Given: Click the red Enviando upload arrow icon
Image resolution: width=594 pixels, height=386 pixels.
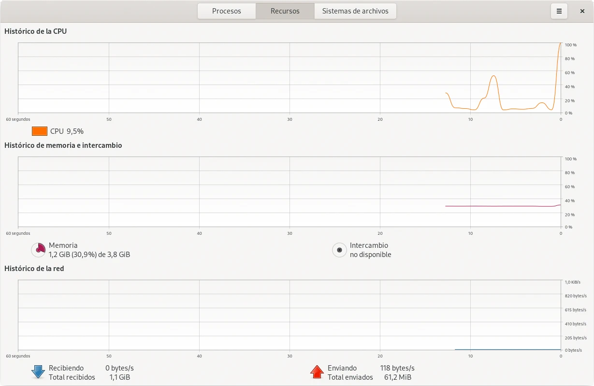Looking at the screenshot, I should coord(317,372).
